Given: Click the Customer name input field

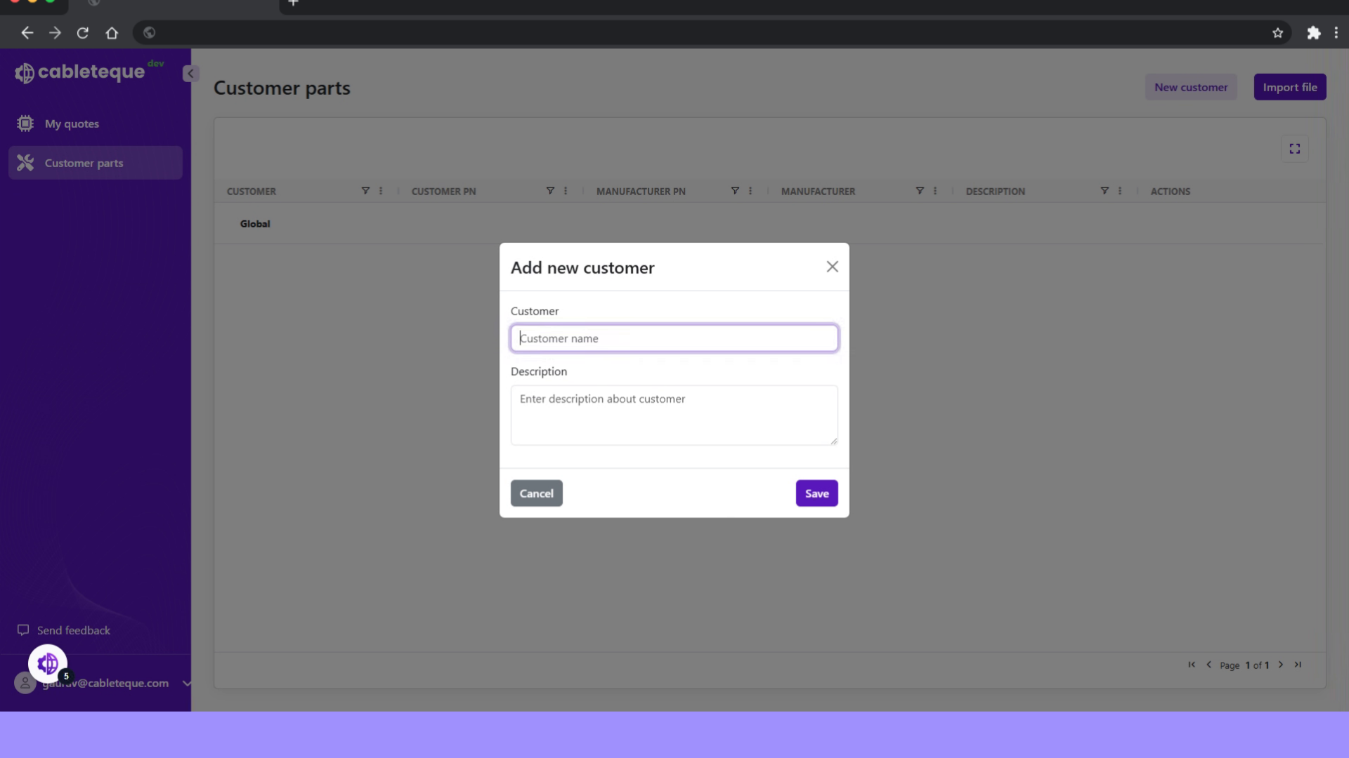Looking at the screenshot, I should point(674,338).
